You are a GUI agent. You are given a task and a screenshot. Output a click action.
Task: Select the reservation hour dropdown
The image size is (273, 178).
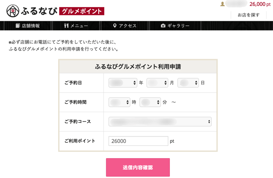(119, 102)
